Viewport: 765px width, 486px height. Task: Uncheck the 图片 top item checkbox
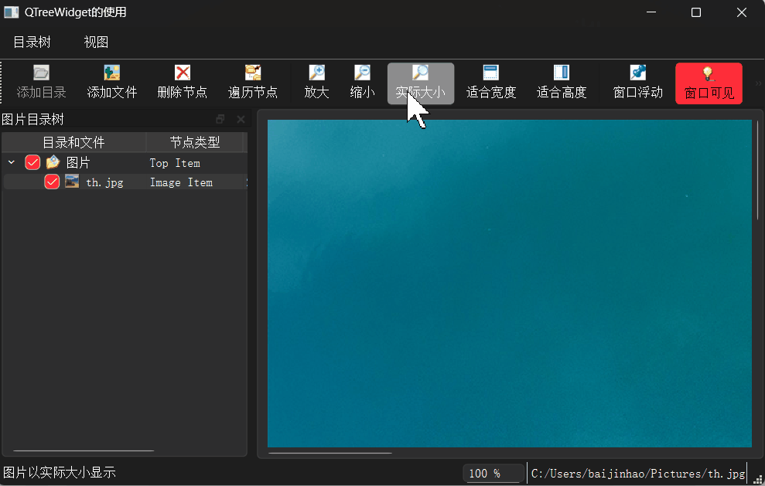32,162
